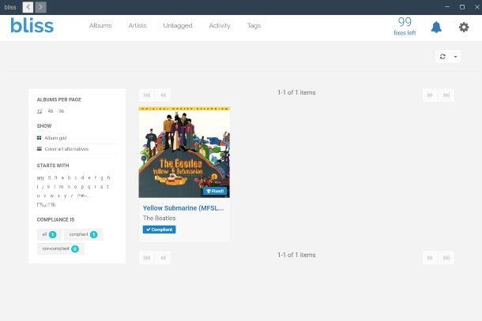Filter albums starting with letter p
Image resolution: width=482 pixels, height=321 pixels.
point(82,187)
